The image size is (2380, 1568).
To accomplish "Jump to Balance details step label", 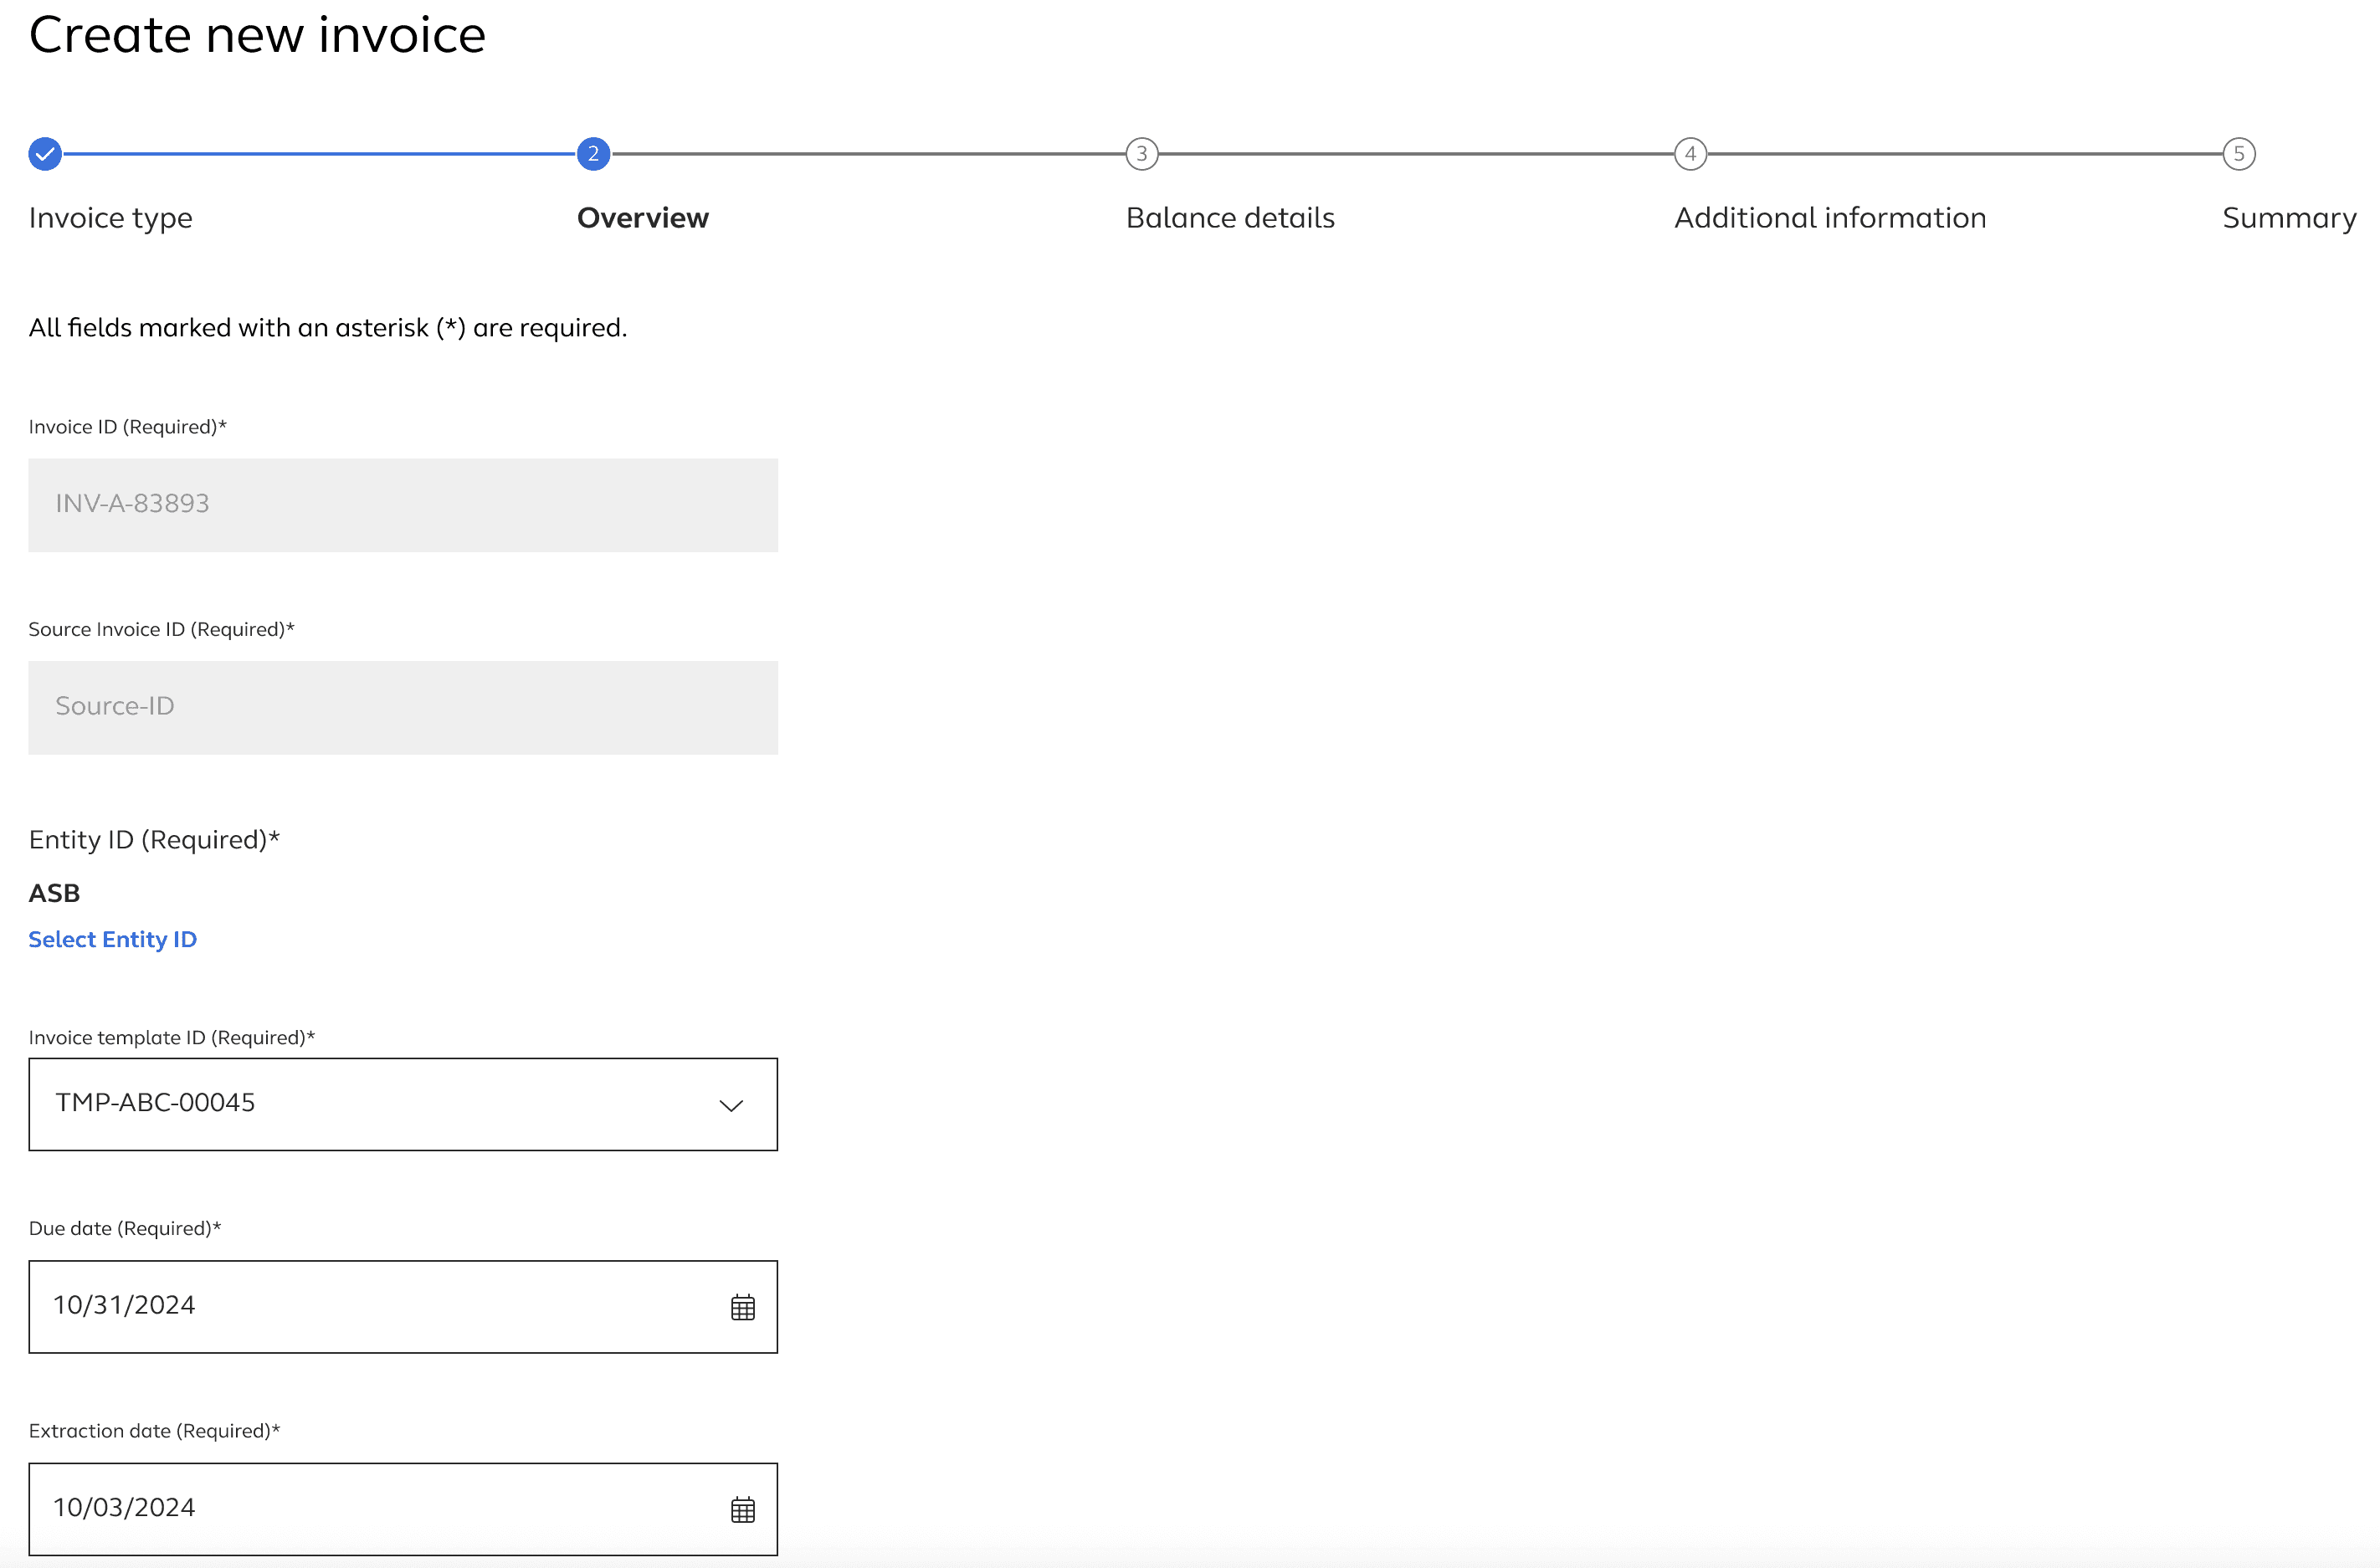I will coord(1230,218).
